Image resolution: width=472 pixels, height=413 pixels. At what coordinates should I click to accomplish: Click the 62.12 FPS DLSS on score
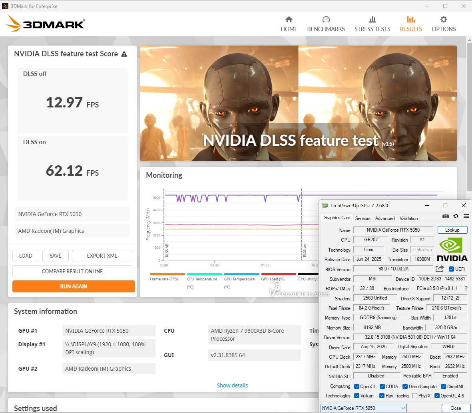[72, 171]
